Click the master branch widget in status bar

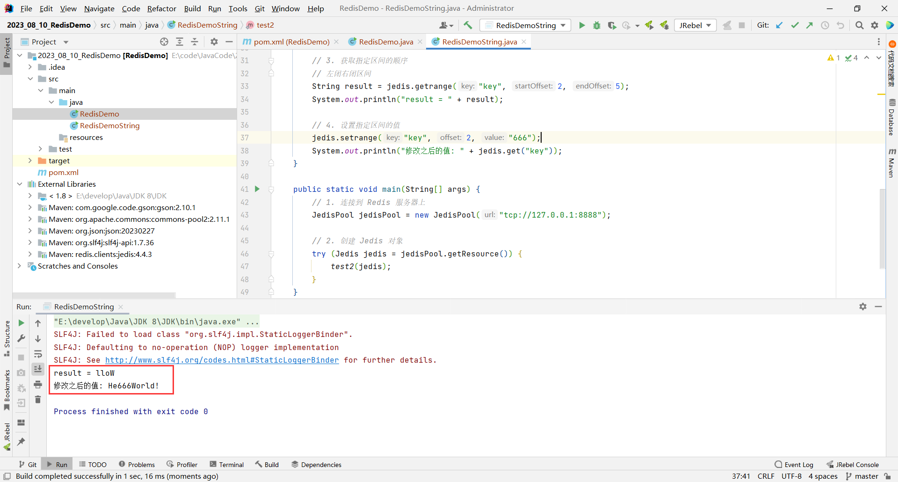click(862, 476)
